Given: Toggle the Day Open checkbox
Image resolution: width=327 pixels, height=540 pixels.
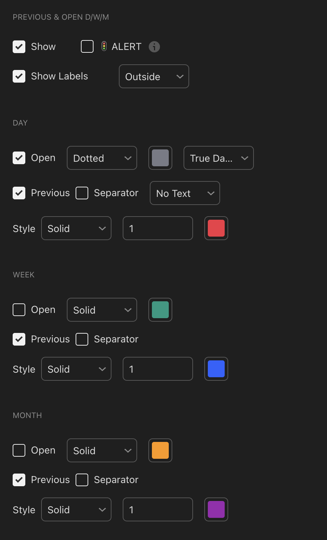Looking at the screenshot, I should coord(19,158).
